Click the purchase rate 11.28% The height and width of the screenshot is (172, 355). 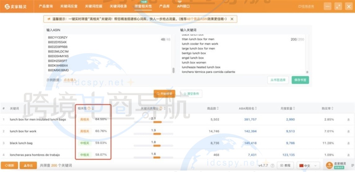[328, 143]
